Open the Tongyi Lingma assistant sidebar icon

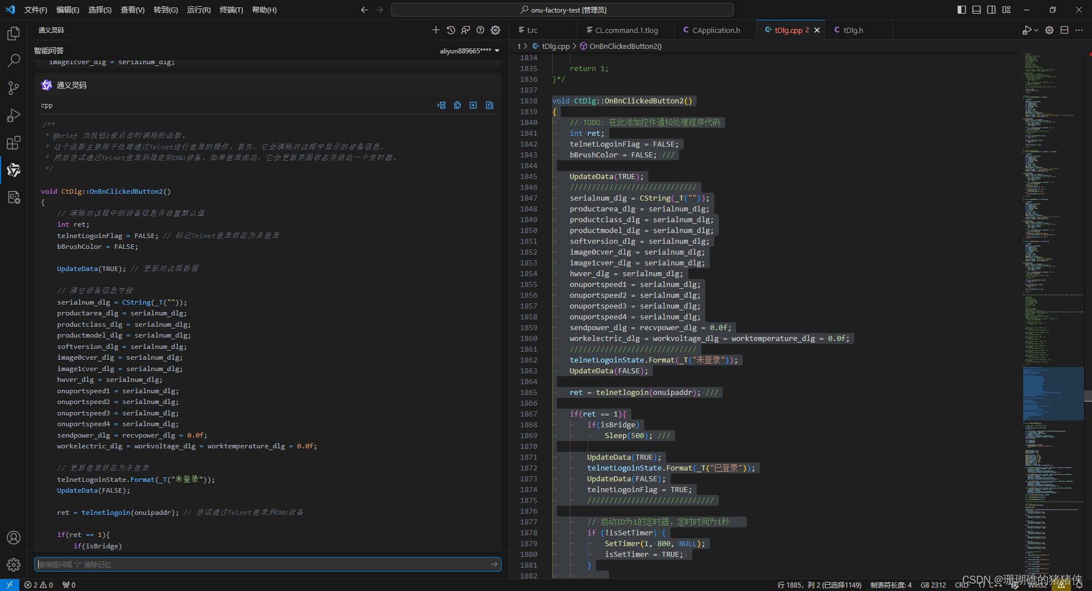(14, 170)
